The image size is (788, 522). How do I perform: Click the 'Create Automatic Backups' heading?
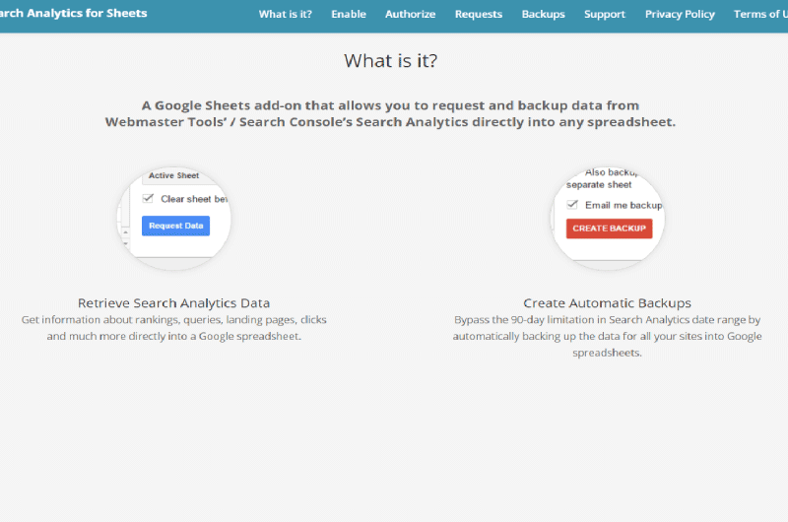pos(607,303)
